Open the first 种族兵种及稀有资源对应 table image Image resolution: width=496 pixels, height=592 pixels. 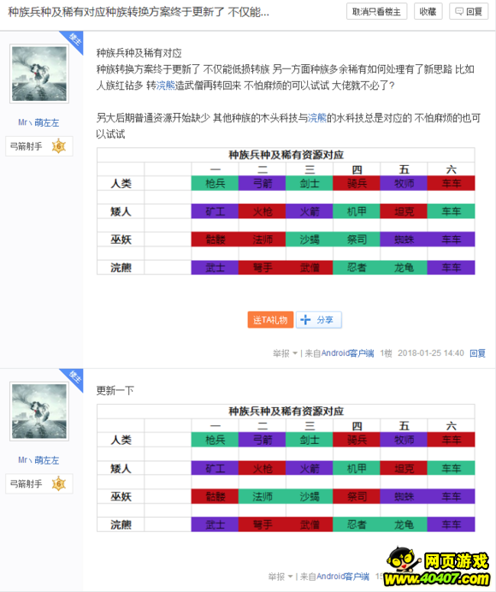pyautogui.click(x=286, y=211)
